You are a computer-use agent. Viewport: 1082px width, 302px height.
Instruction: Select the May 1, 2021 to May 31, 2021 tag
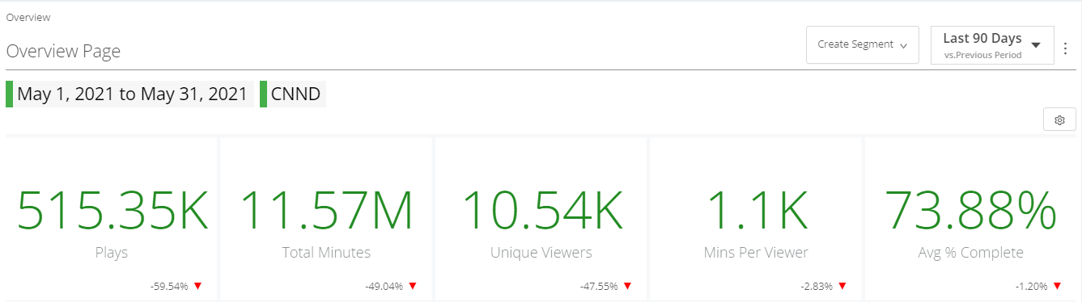coord(129,94)
